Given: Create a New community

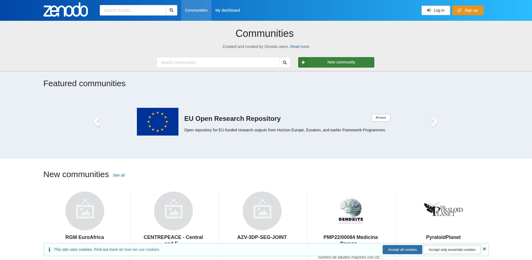Looking at the screenshot, I should coord(336,62).
